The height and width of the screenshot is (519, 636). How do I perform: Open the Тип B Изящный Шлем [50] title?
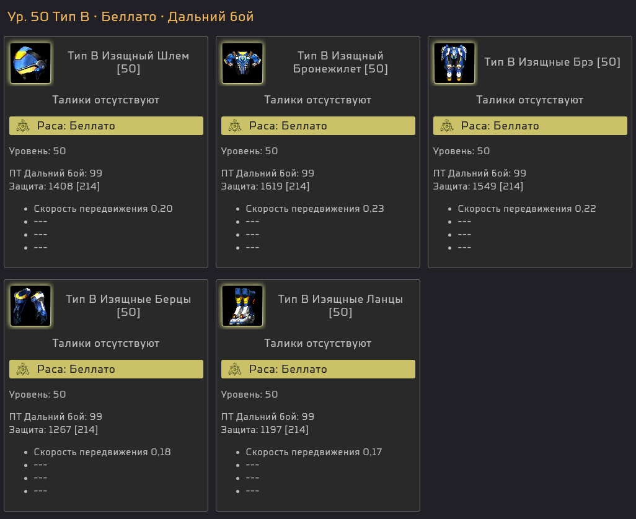point(128,63)
